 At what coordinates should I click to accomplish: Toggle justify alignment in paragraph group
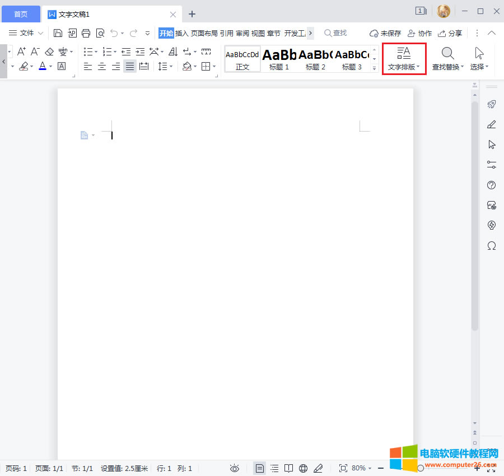pyautogui.click(x=130, y=67)
